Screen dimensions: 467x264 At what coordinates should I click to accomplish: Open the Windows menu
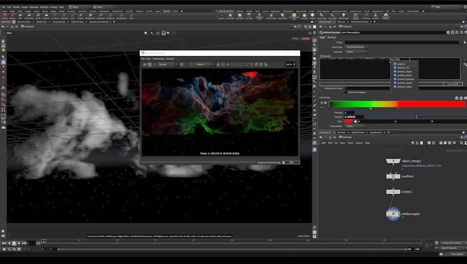tap(34, 7)
